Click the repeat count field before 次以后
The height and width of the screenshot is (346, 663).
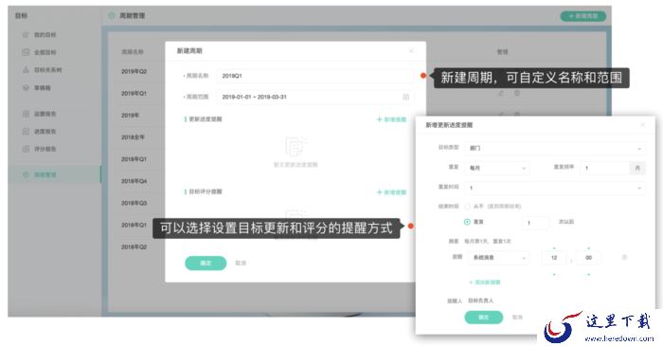pos(536,223)
